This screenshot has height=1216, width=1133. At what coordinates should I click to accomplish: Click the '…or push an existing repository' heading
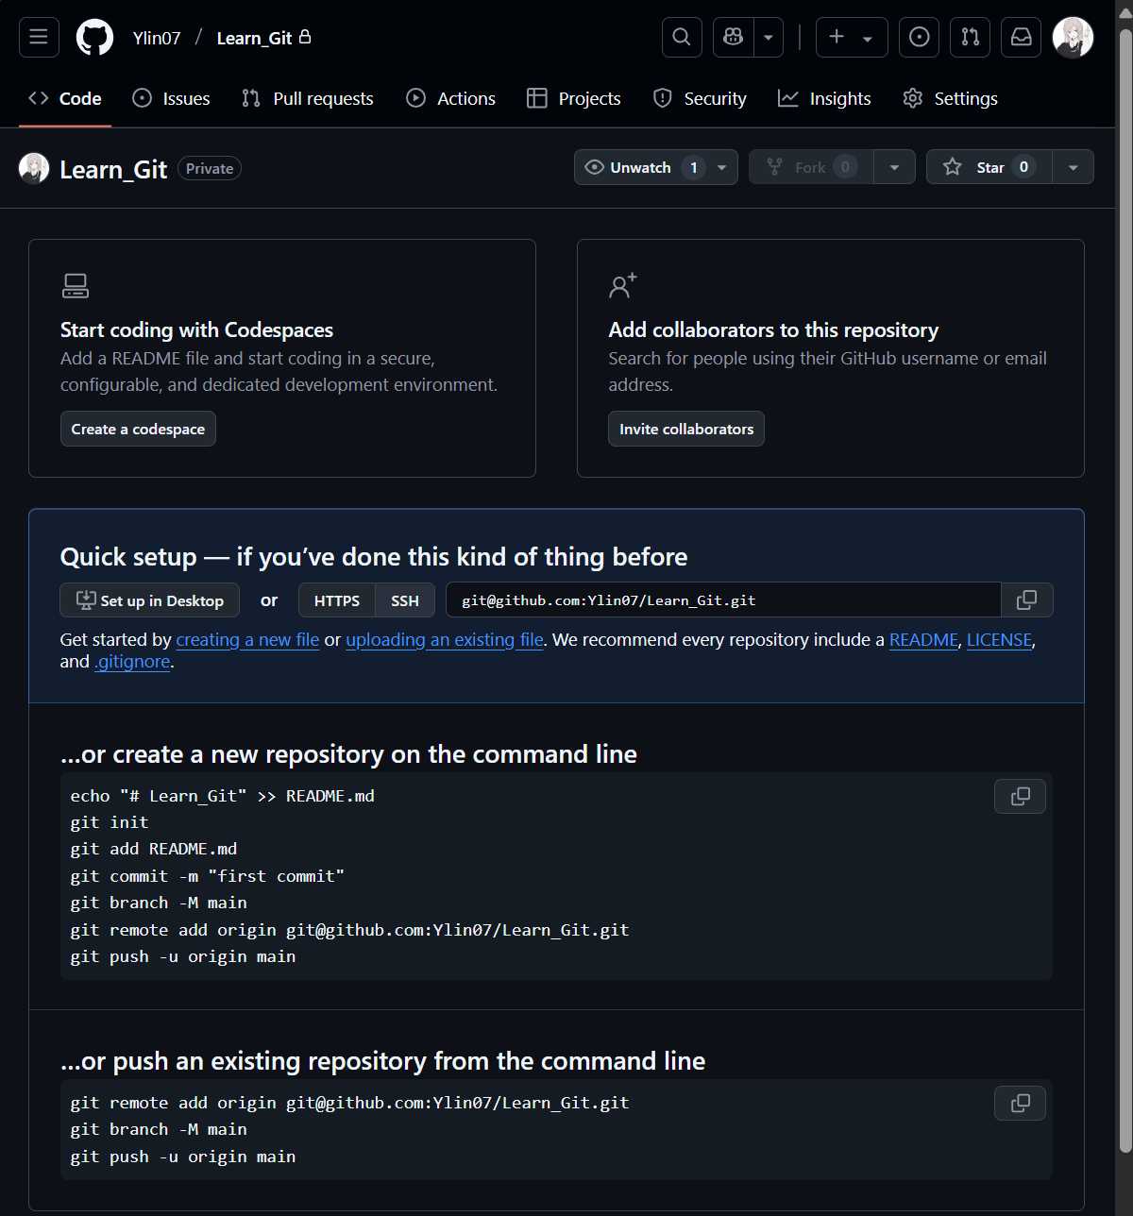click(382, 1061)
